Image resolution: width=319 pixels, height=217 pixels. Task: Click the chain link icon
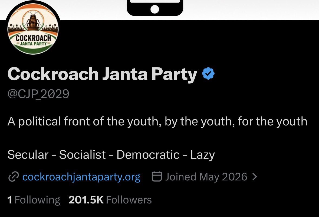14,176
